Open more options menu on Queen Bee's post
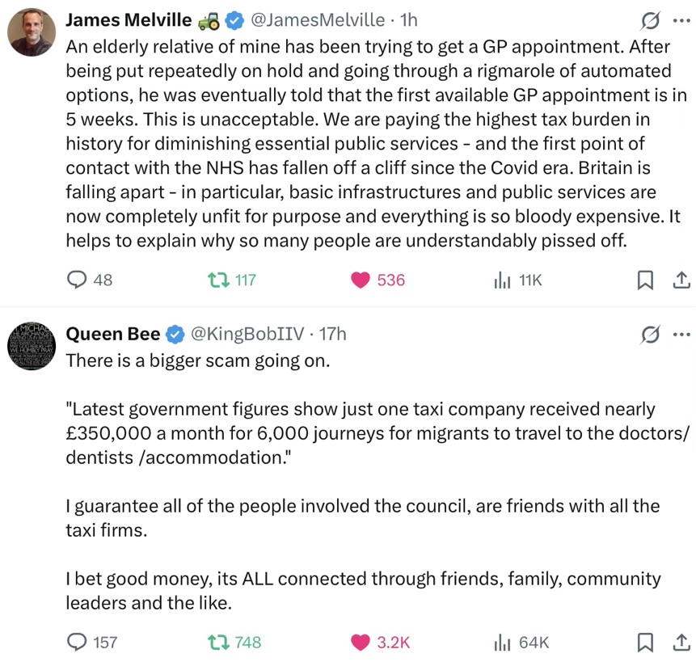The height and width of the screenshot is (662, 696). click(681, 335)
